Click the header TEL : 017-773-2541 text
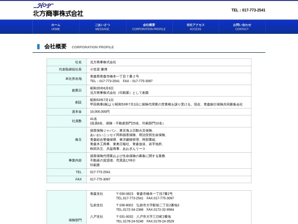298x224 pixels. (248, 10)
